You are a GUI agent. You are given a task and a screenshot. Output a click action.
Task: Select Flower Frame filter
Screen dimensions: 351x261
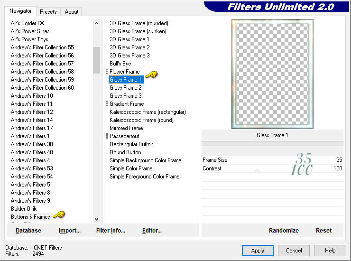coord(124,72)
